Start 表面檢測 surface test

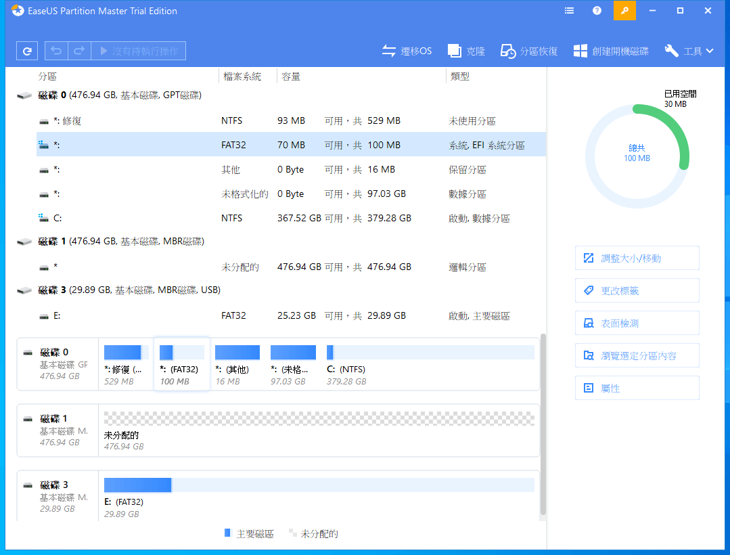[x=637, y=323]
